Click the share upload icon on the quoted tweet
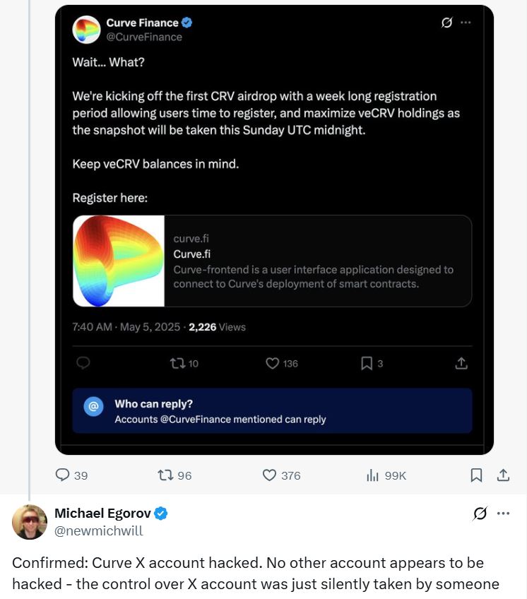 [x=461, y=363]
